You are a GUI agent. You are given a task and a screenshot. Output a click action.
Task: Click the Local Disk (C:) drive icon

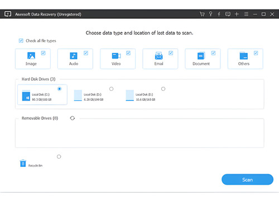[x=26, y=95]
